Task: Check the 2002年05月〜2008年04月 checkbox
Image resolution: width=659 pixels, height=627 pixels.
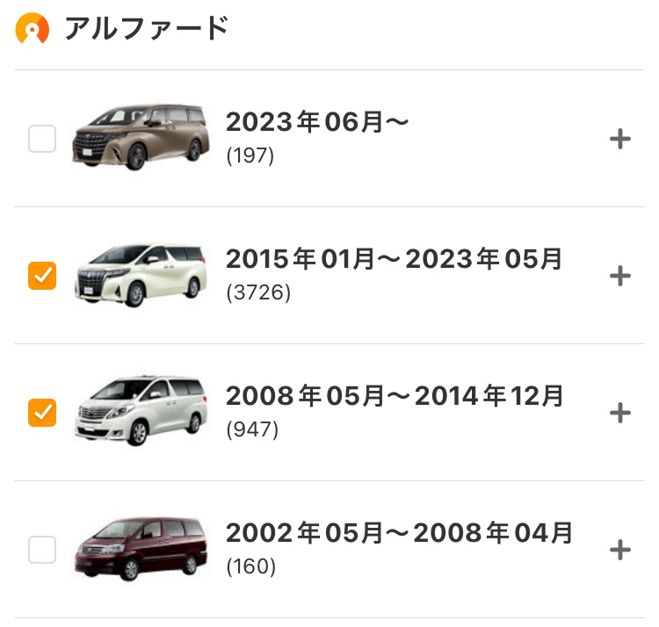Action: (x=42, y=550)
